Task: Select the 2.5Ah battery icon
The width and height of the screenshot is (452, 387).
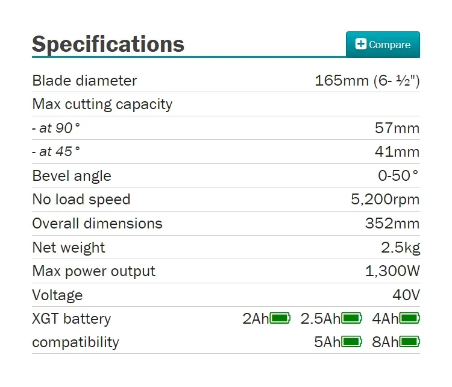Action: 351,318
